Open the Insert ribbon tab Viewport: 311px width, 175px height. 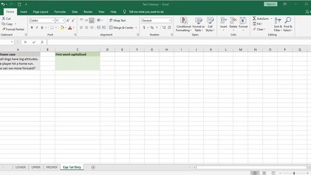coord(23,12)
